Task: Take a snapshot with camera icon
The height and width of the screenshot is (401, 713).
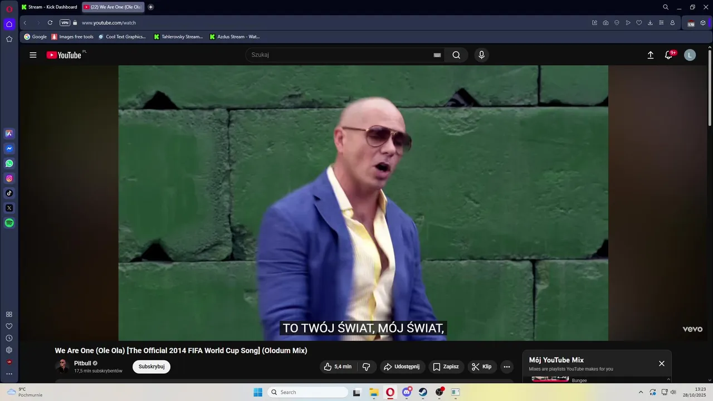Action: 605,23
